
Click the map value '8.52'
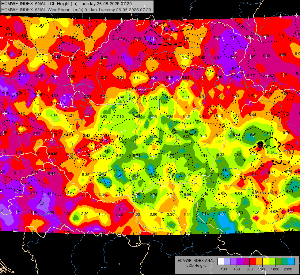click(x=103, y=156)
